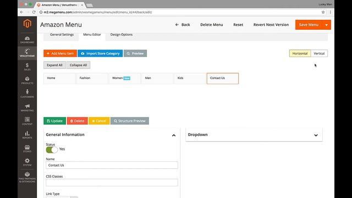
Task: Open the Venustheme sidebar menu
Action: coord(27,53)
